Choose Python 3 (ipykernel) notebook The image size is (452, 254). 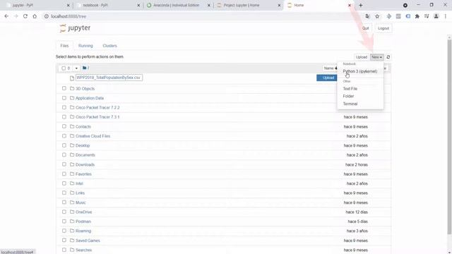pos(360,71)
